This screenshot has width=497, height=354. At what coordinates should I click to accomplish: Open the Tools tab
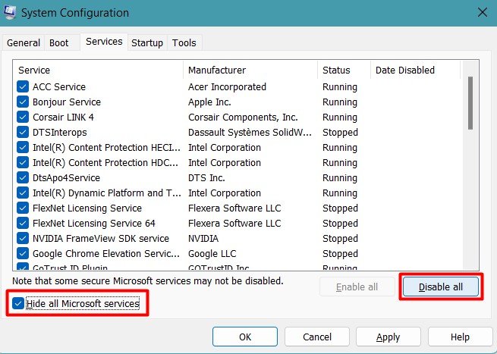coord(184,42)
